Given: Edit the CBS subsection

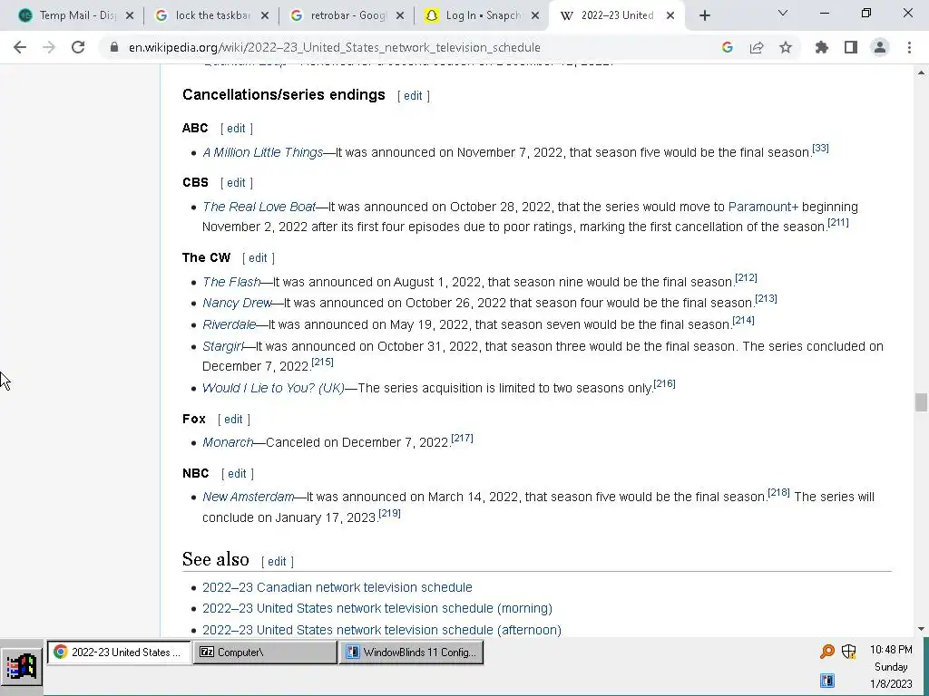Looking at the screenshot, I should point(237,183).
